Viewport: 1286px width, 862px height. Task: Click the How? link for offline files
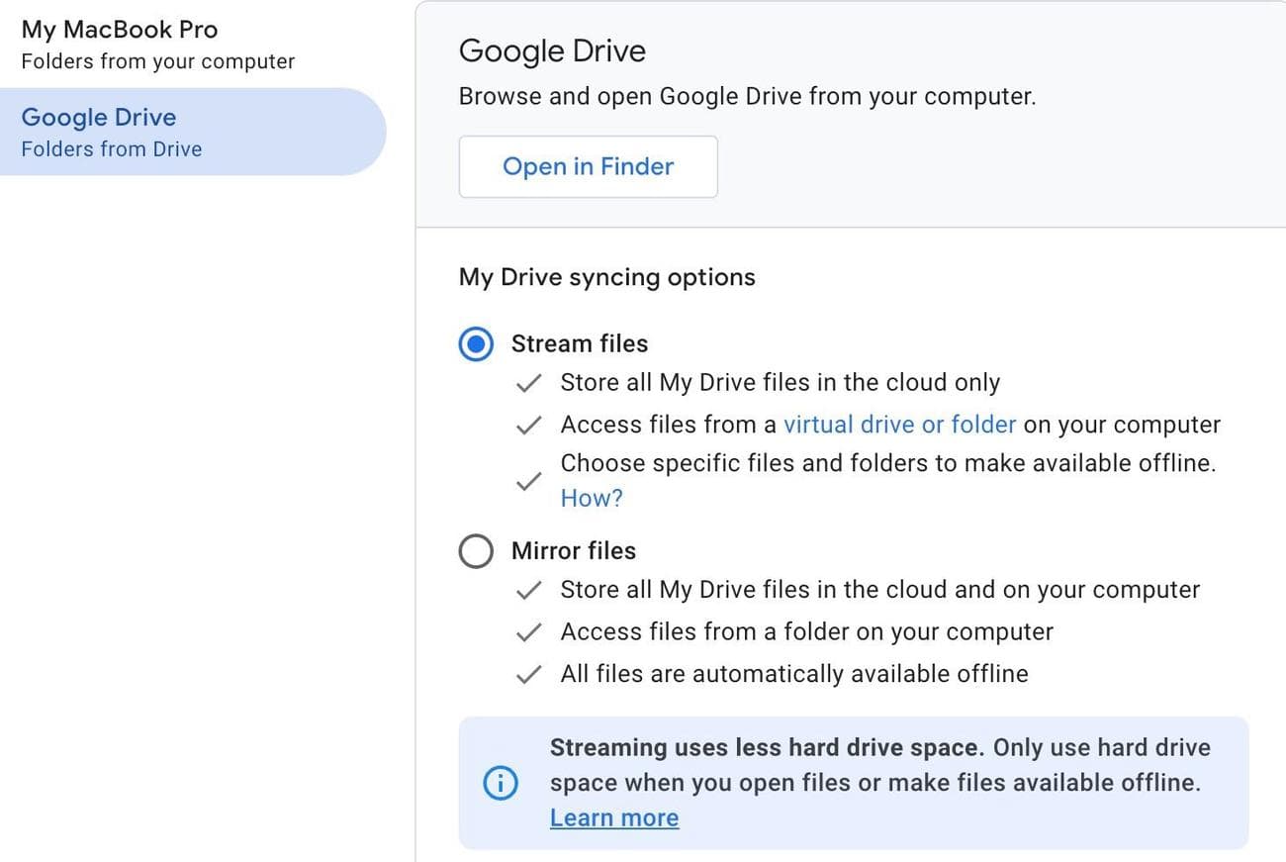591,498
